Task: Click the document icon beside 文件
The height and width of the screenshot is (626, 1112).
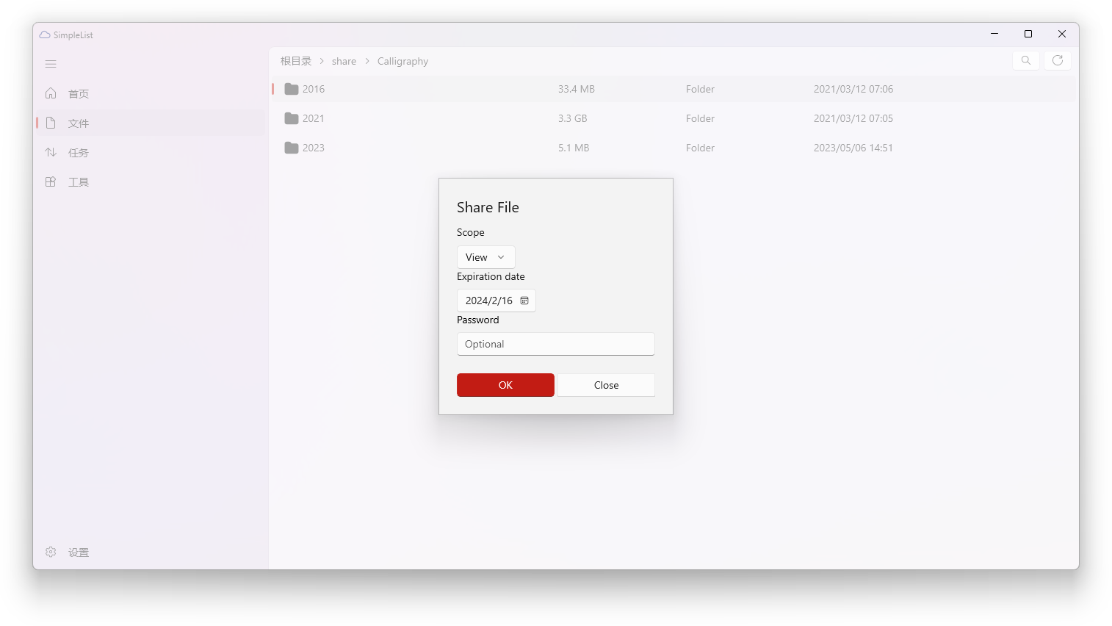Action: coord(51,123)
